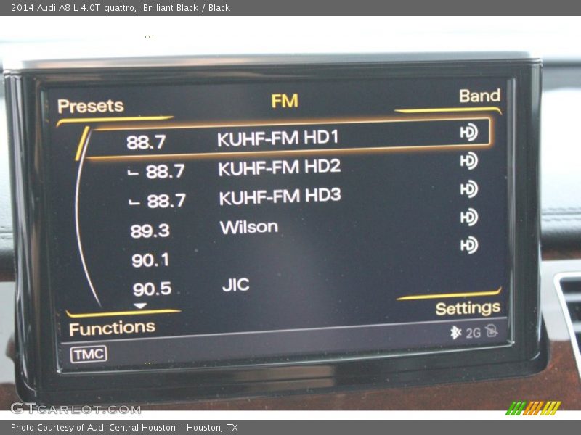Show more stations with down arrow
The image size is (581, 435).
point(140,306)
